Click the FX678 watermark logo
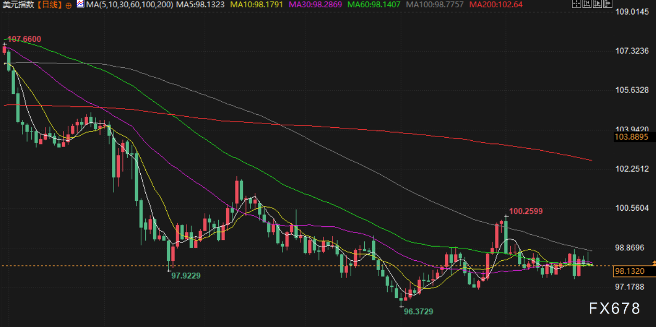Image resolution: width=656 pixels, height=327 pixels. click(x=614, y=309)
